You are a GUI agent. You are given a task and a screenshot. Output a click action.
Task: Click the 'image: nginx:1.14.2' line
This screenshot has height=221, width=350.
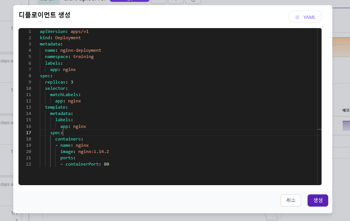coord(85,152)
